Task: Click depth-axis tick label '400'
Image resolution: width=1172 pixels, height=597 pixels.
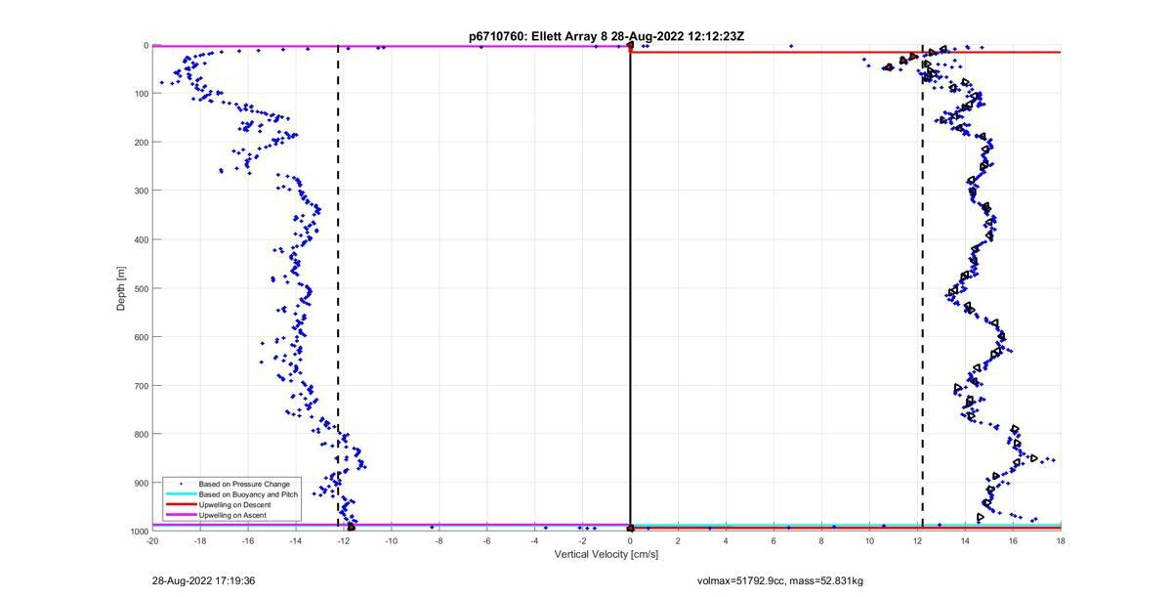Action: pos(141,239)
